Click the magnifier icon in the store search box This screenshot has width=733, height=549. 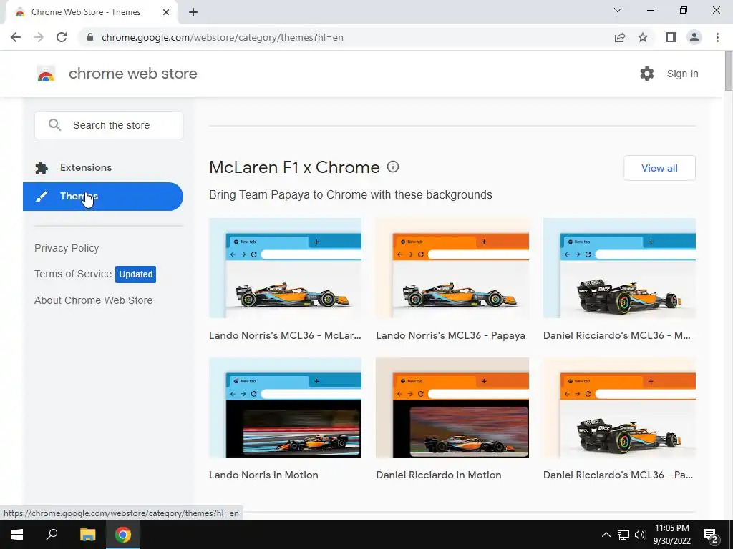coord(54,124)
